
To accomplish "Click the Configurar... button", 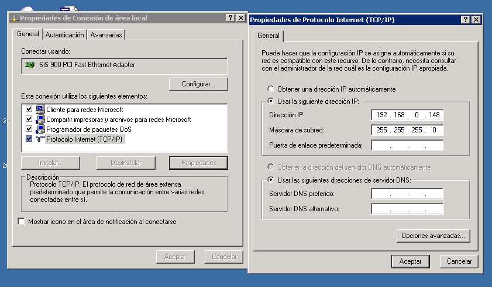I will tap(198, 84).
